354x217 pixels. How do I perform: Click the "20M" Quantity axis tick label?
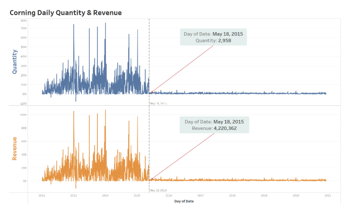23,75
